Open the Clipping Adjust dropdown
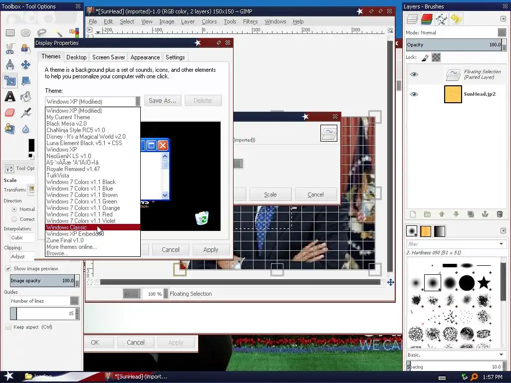This screenshot has width=511, height=383. tap(22, 257)
